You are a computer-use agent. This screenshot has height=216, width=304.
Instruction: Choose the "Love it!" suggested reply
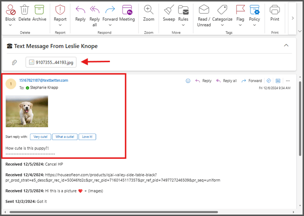[x=87, y=137]
